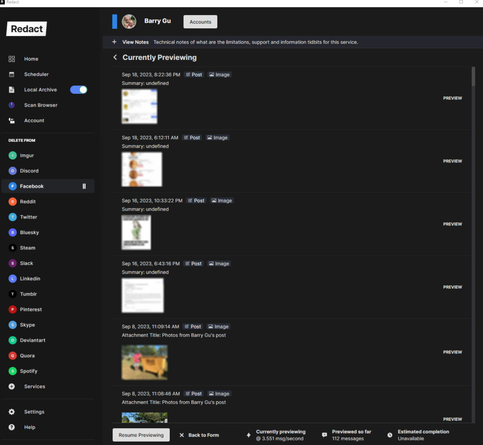The image size is (483, 445).
Task: Open thumbnail of Sep 16, 10:33:22 PM post
Action: pyautogui.click(x=136, y=232)
